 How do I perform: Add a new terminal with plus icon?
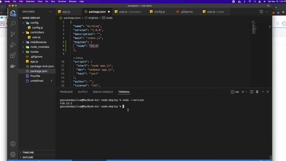click(243, 92)
